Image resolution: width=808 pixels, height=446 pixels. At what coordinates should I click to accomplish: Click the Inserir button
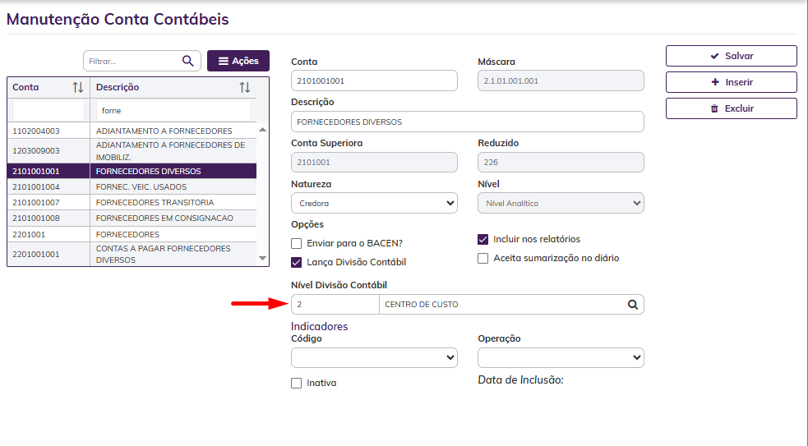[731, 82]
